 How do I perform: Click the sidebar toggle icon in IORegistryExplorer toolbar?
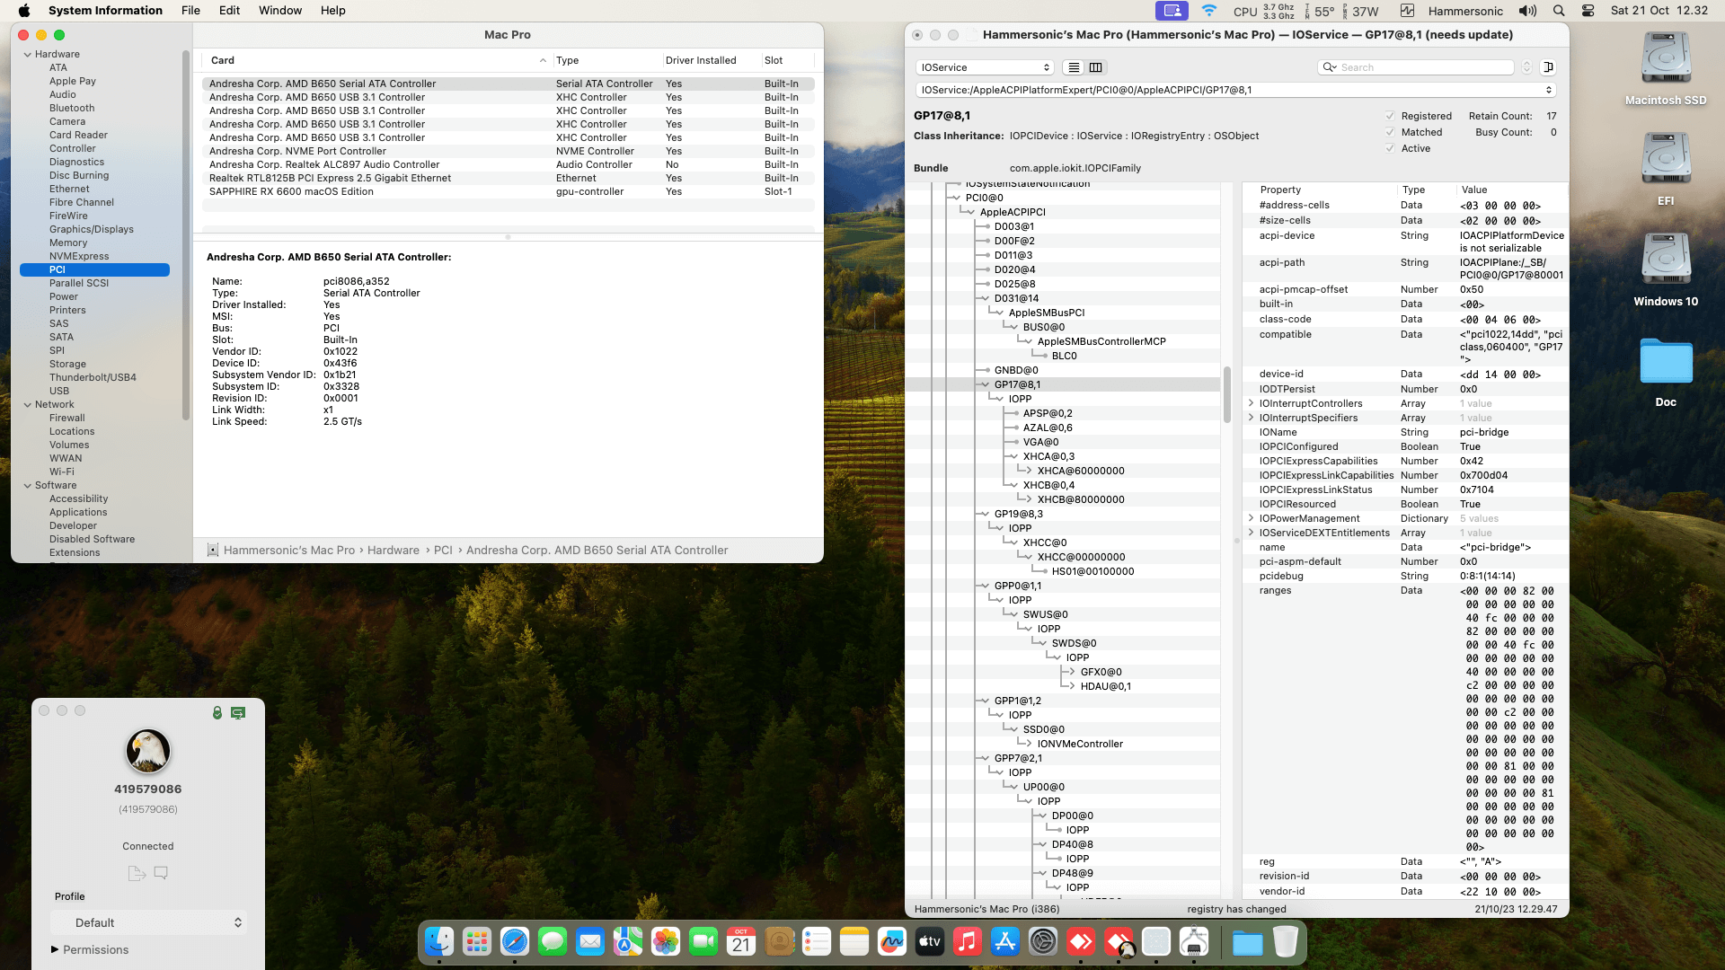pos(1548,67)
